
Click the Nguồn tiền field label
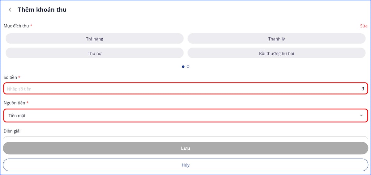click(x=15, y=103)
